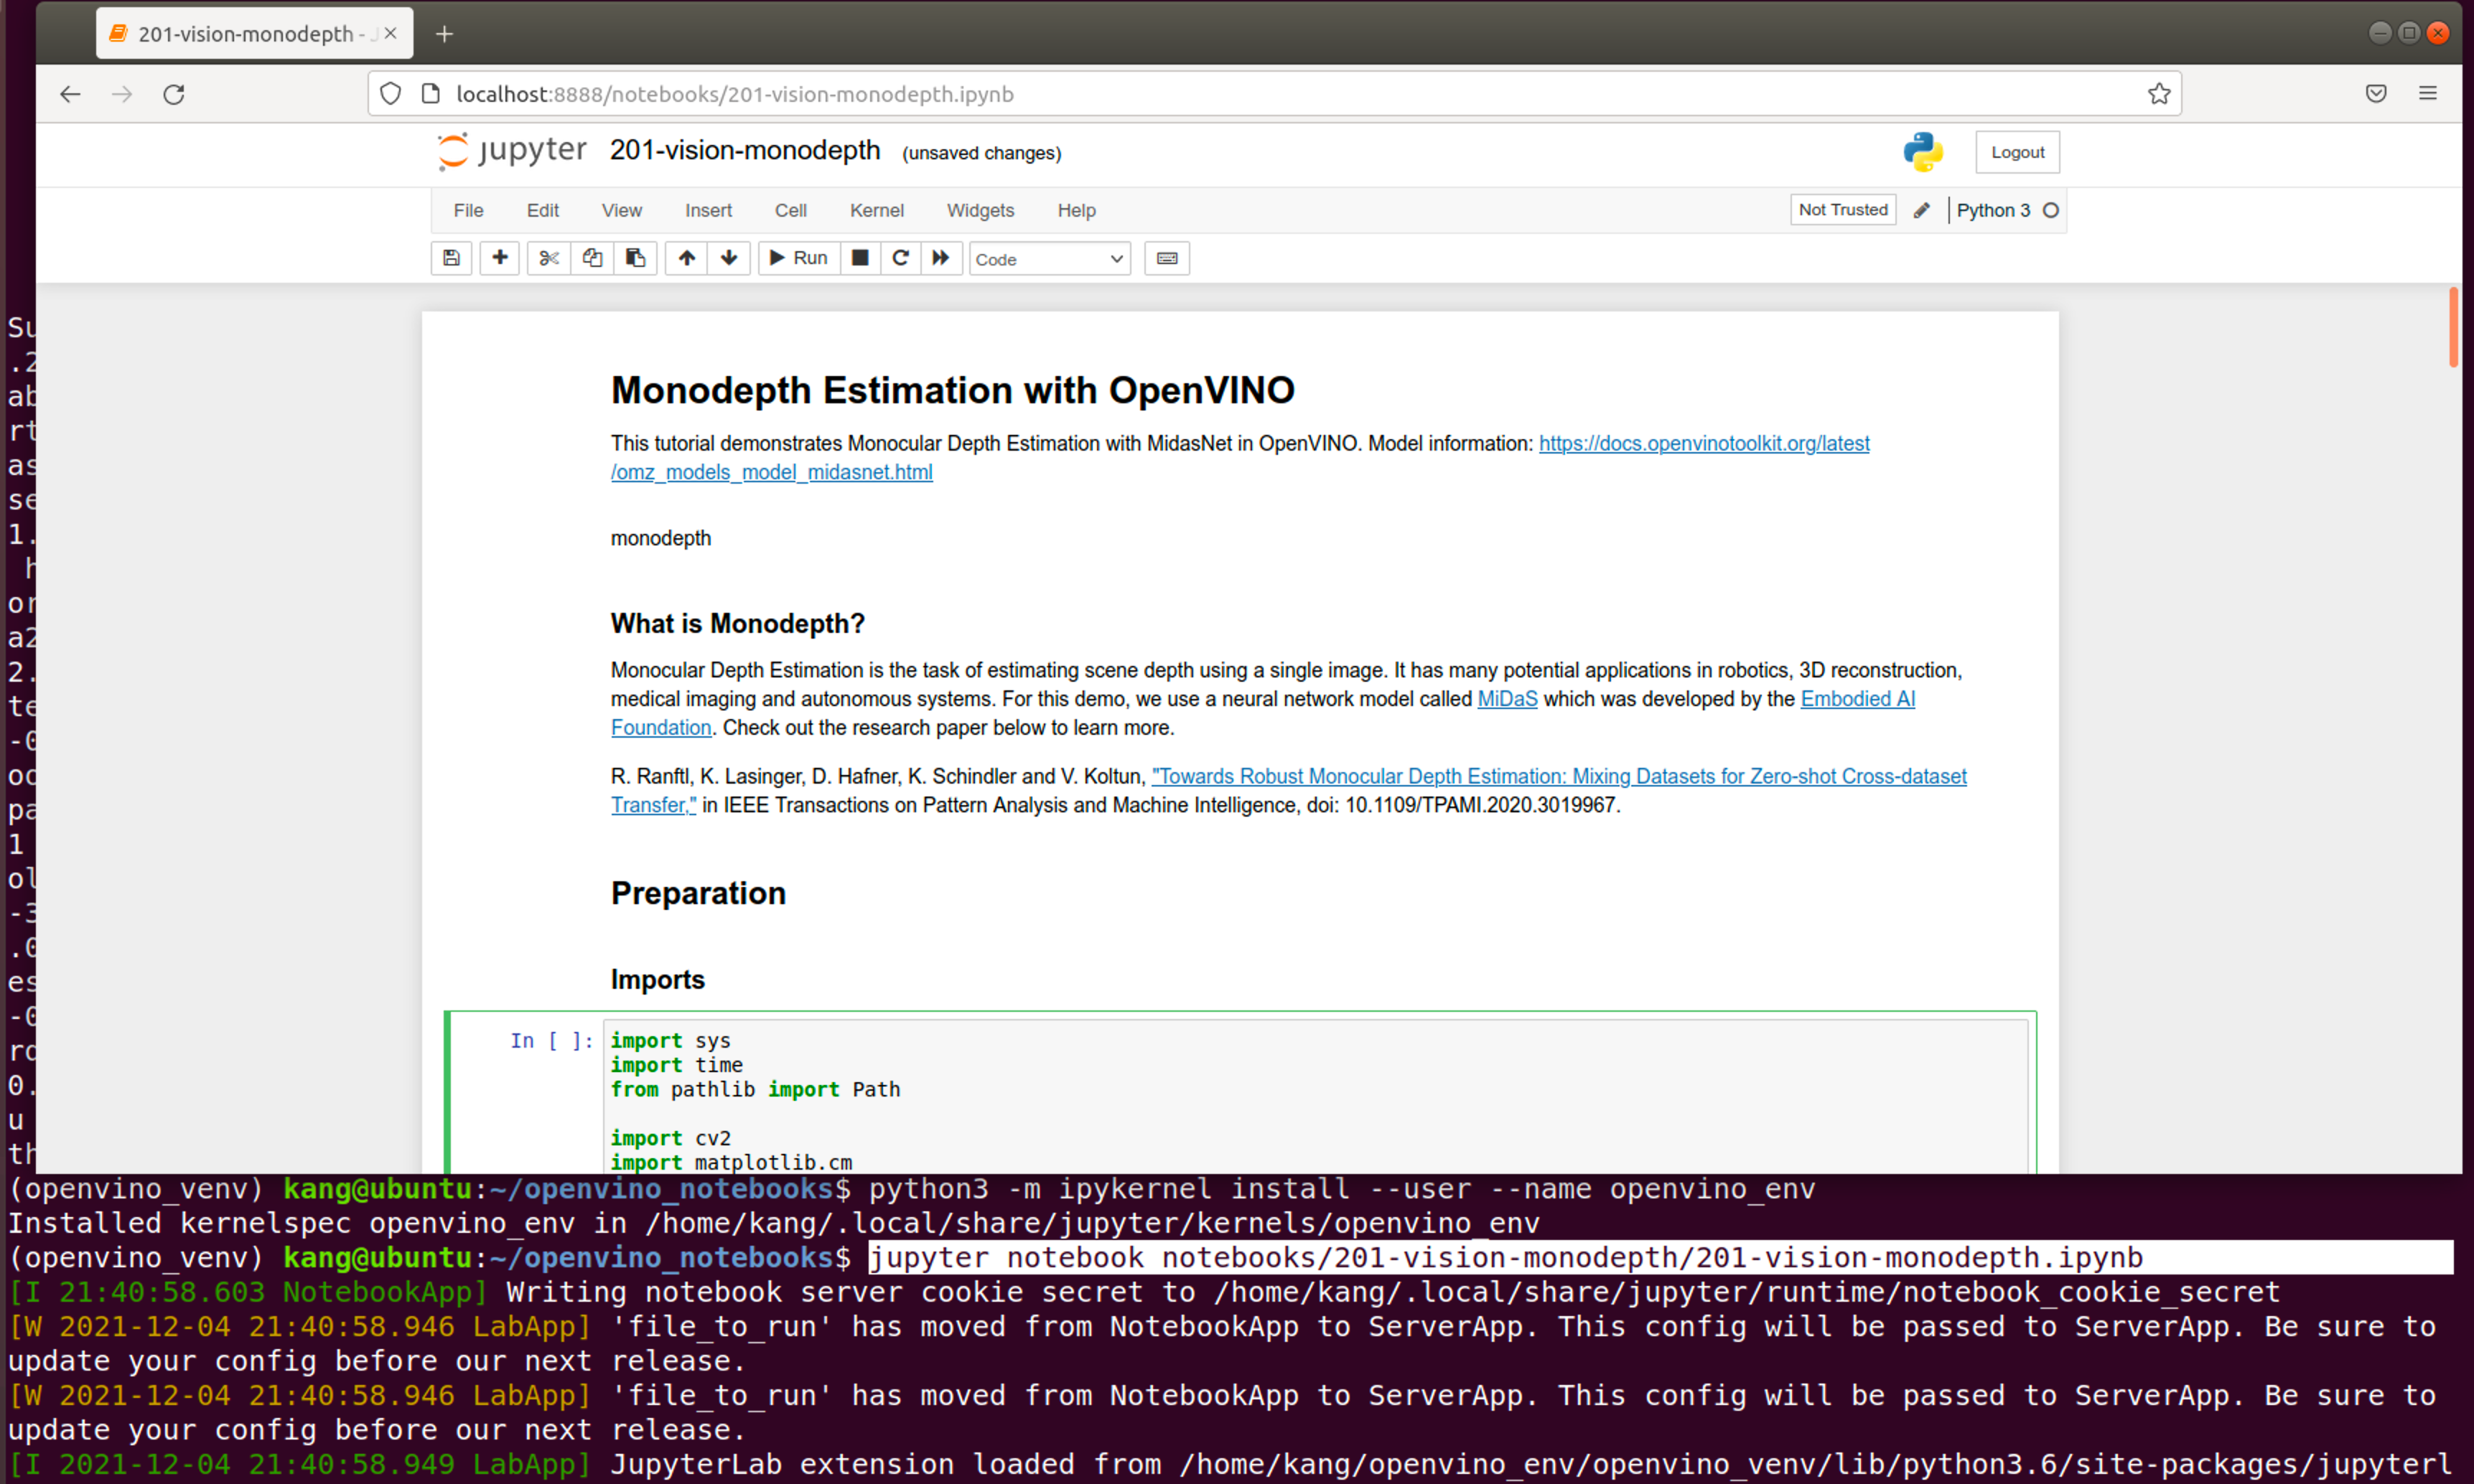Open the Help menu
2474x1484 pixels.
1076,210
